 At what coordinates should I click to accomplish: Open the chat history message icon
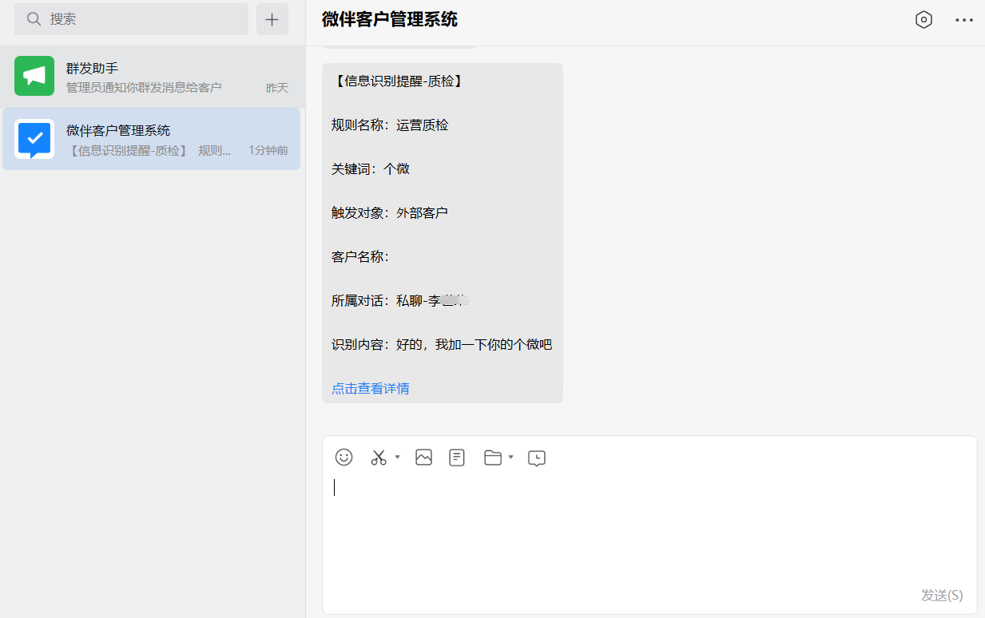point(537,458)
